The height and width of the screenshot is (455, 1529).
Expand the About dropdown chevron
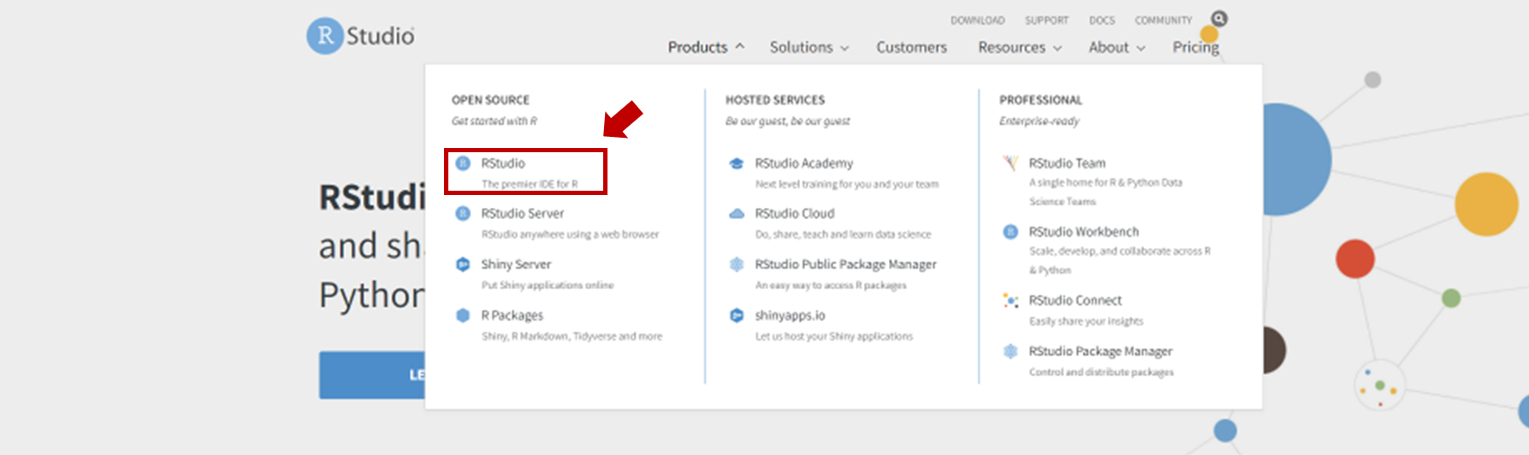pyautogui.click(x=1141, y=48)
